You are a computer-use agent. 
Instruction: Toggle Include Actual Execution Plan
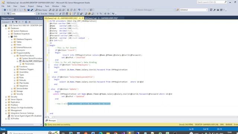pos(75,14)
